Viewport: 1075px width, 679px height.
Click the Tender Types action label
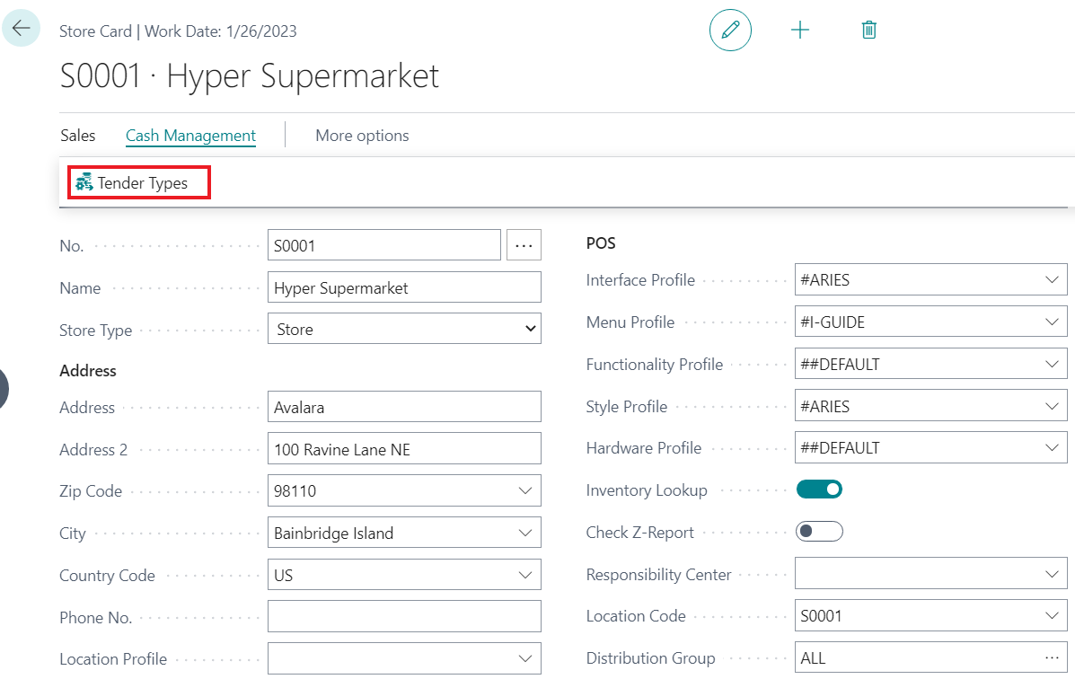click(143, 183)
